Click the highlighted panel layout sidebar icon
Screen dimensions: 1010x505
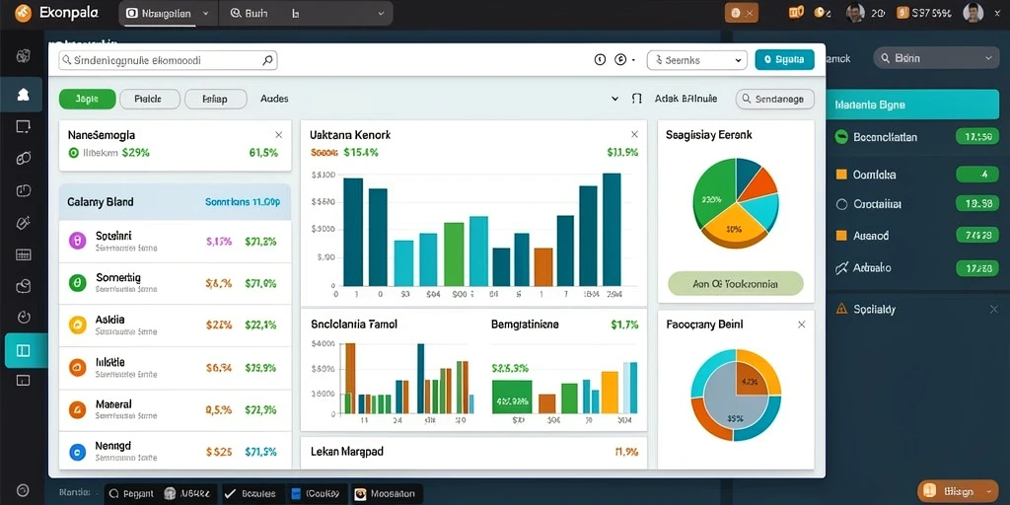[x=24, y=350]
